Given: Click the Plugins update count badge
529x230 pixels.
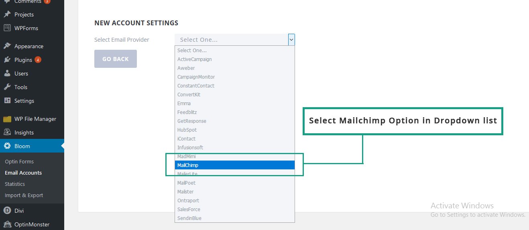Looking at the screenshot, I should (38, 60).
